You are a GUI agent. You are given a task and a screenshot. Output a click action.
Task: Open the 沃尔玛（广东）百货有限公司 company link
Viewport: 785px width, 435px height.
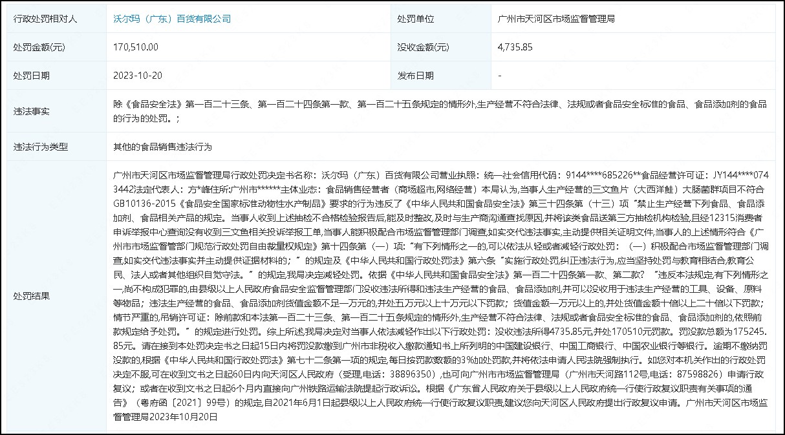pos(171,19)
